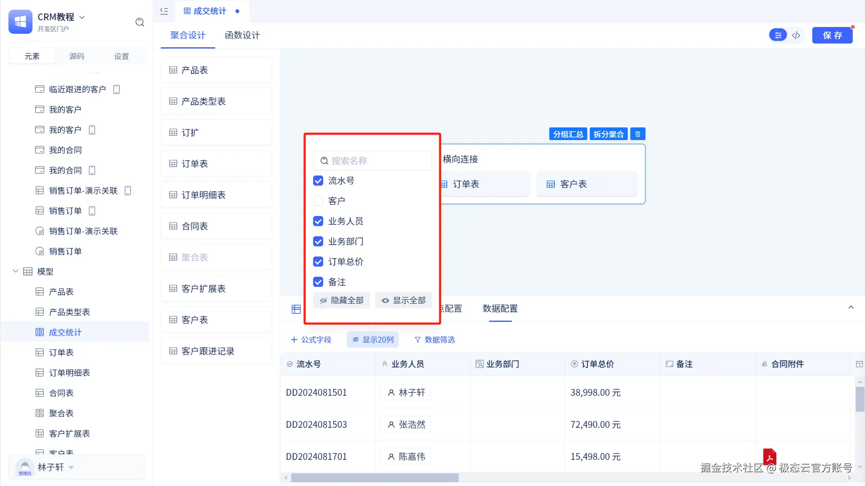Click the CRM教程 app logo

click(20, 22)
